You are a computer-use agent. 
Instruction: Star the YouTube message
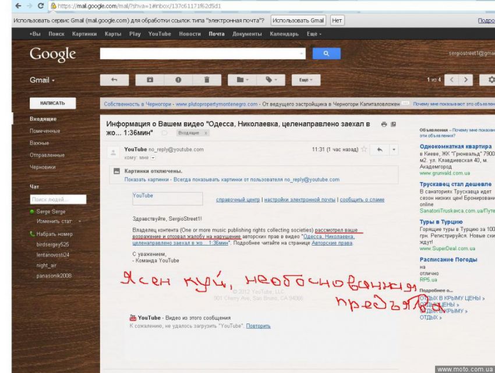(364, 150)
